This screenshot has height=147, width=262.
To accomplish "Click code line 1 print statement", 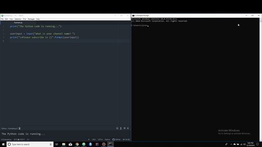I will [36, 26].
